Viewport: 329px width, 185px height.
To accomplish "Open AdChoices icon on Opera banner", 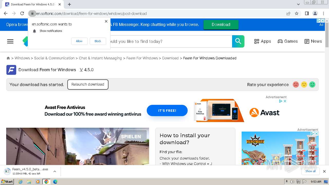I will [x=318, y=21].
